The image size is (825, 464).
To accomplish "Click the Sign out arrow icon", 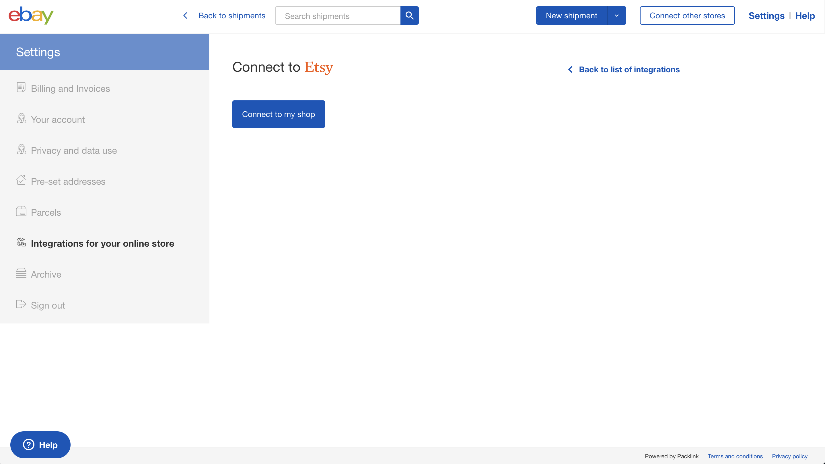I will point(21,304).
